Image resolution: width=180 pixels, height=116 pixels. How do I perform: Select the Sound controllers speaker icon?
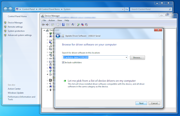coord(50,83)
